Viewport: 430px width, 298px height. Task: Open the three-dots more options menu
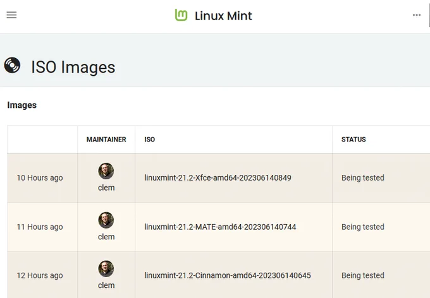(x=417, y=15)
